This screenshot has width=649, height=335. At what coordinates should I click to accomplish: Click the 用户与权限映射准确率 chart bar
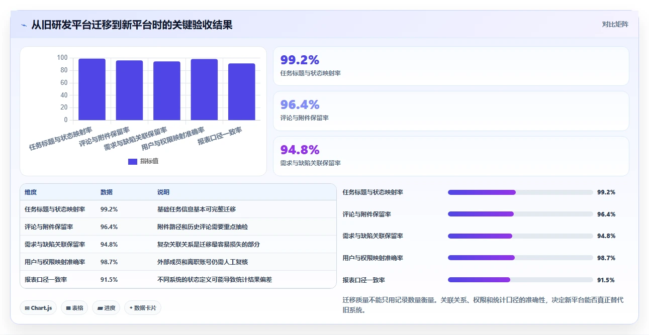click(204, 90)
